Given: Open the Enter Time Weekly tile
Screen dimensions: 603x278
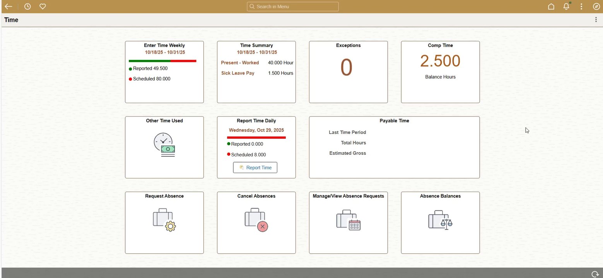Looking at the screenshot, I should click(x=164, y=72).
